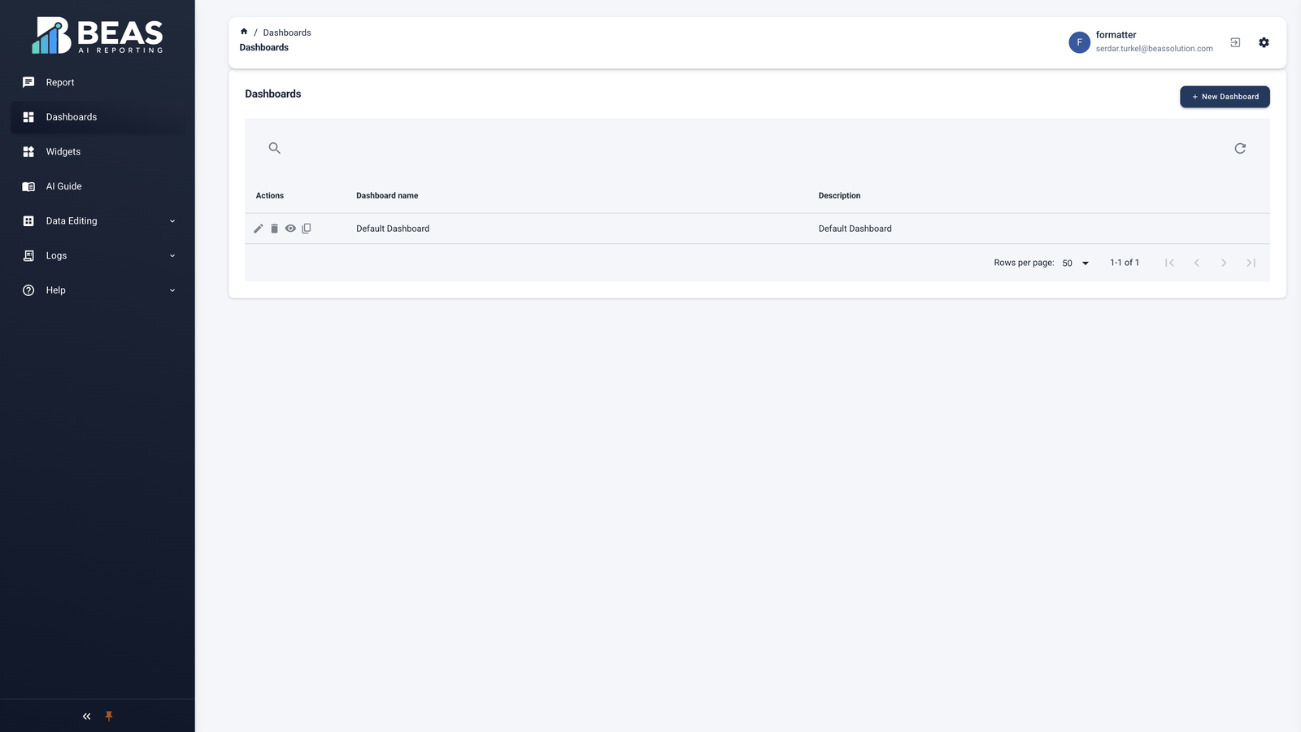Open the Widgets page from the sidebar
1301x732 pixels.
tap(98, 152)
